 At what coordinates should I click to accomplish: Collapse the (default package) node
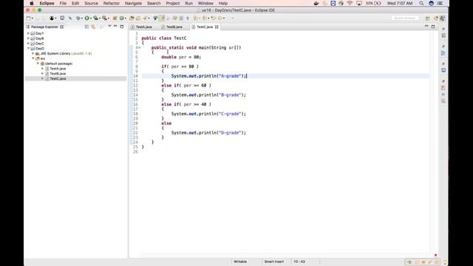click(38, 64)
